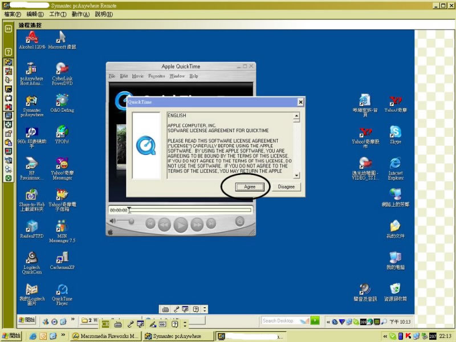456x342 pixels.
Task: Open the 我的文件 desktop folder icon
Action: coord(396,229)
